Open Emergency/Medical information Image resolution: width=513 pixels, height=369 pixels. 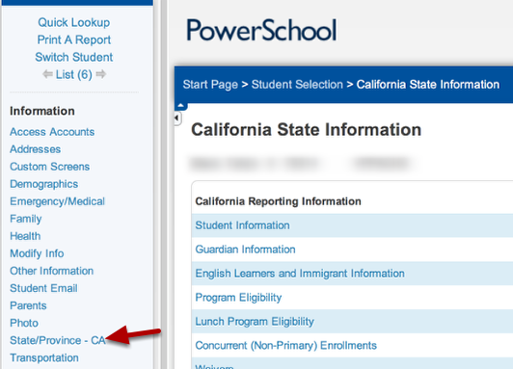click(57, 201)
